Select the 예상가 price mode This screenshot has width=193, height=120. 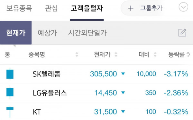point(47,33)
